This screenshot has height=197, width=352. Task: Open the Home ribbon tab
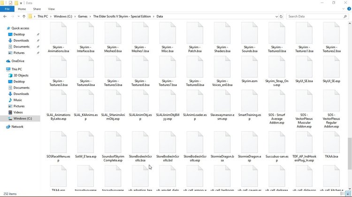click(x=22, y=9)
